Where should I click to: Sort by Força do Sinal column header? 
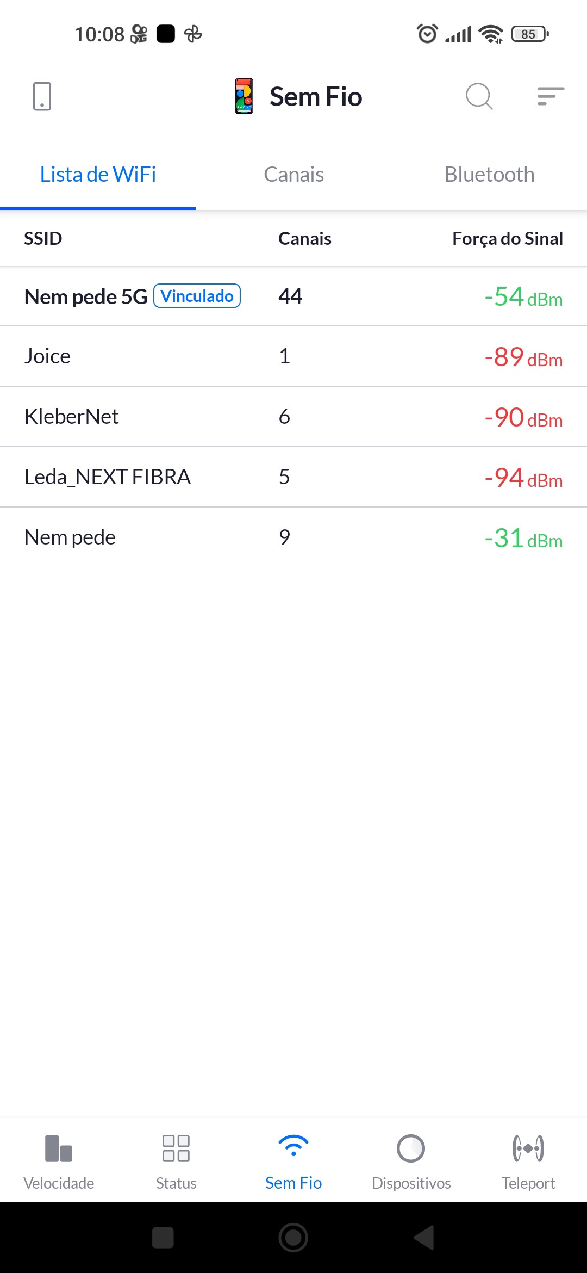click(x=507, y=238)
